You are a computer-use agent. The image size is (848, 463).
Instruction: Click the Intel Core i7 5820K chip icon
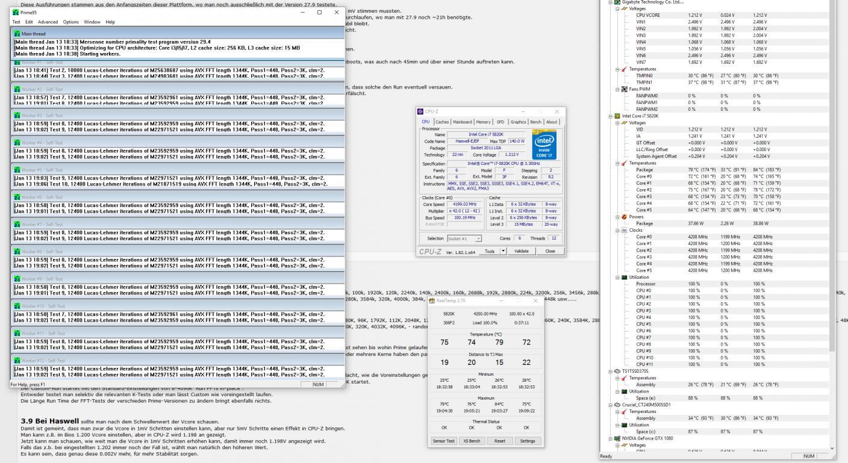click(617, 116)
